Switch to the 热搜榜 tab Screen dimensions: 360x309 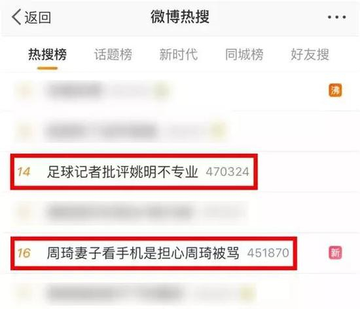click(x=47, y=54)
